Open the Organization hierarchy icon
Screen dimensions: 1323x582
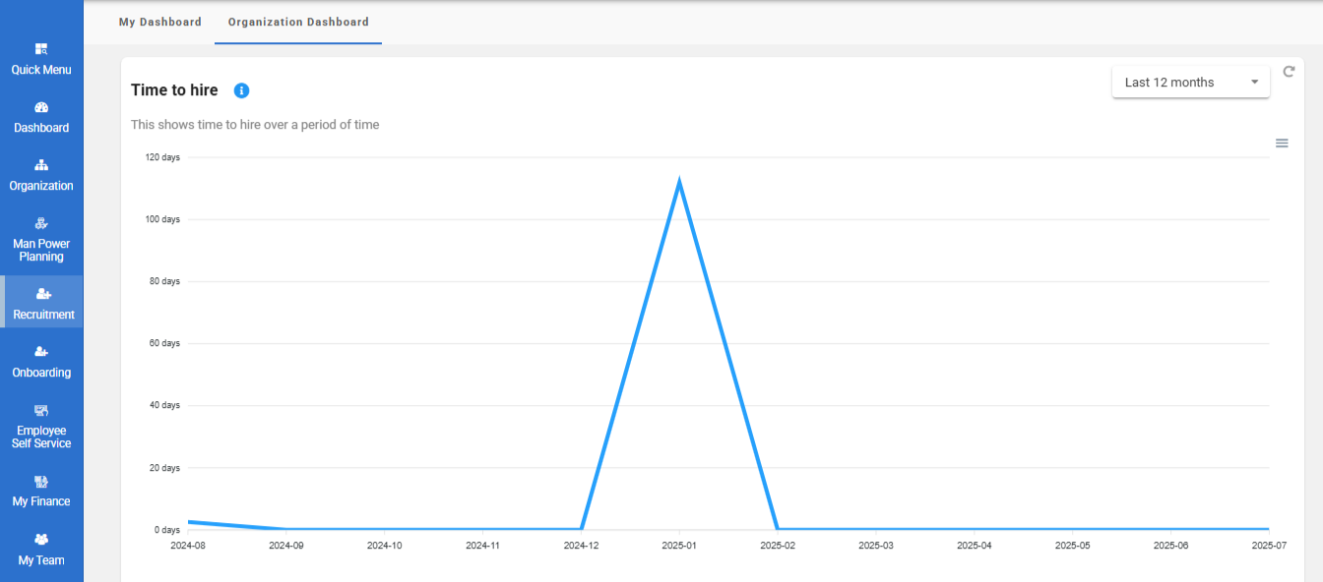point(41,165)
